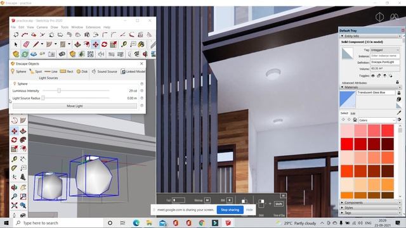
Task: Select the Move tool in the top toolbar
Action: coord(96,44)
